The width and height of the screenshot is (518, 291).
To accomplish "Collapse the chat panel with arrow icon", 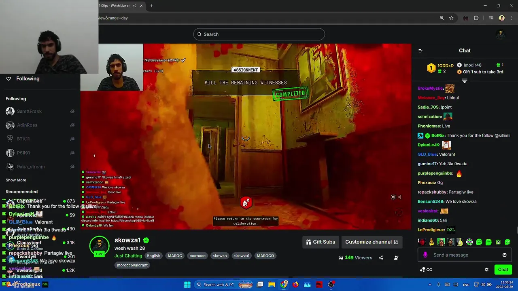I will [420, 51].
